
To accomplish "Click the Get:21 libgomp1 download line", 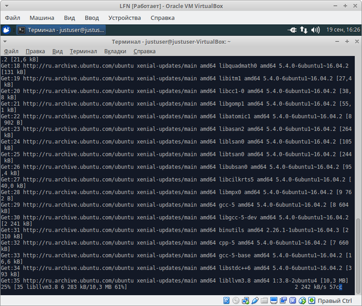I will tap(176, 107).
